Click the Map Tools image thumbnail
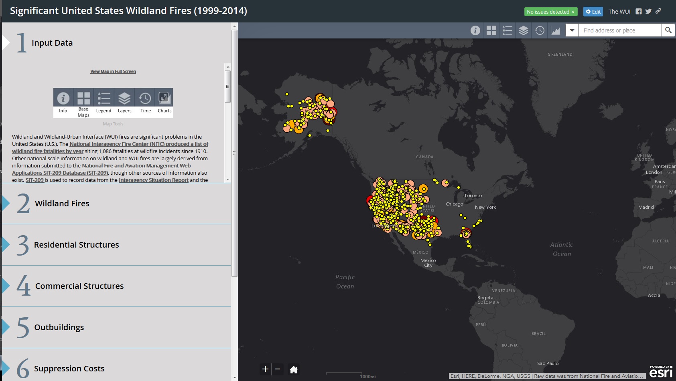The height and width of the screenshot is (381, 676). [x=113, y=103]
